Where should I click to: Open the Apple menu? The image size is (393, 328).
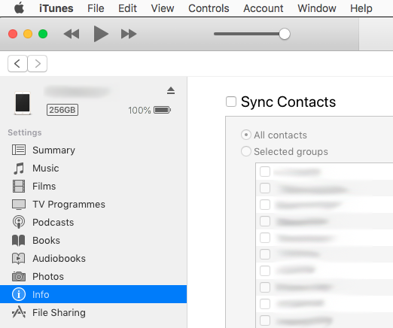(x=19, y=8)
